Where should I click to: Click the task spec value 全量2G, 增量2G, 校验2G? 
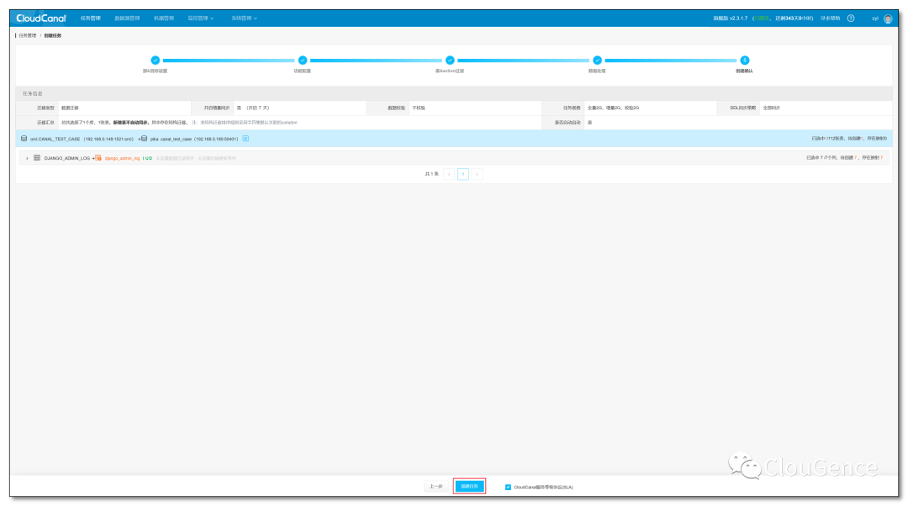pyautogui.click(x=613, y=108)
